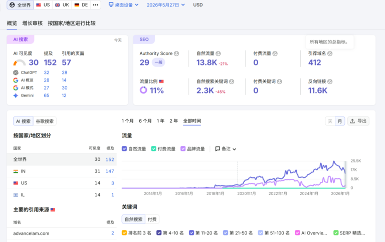Open the 13.8K organic traffic value
This screenshot has width=385, height=242.
207,62
